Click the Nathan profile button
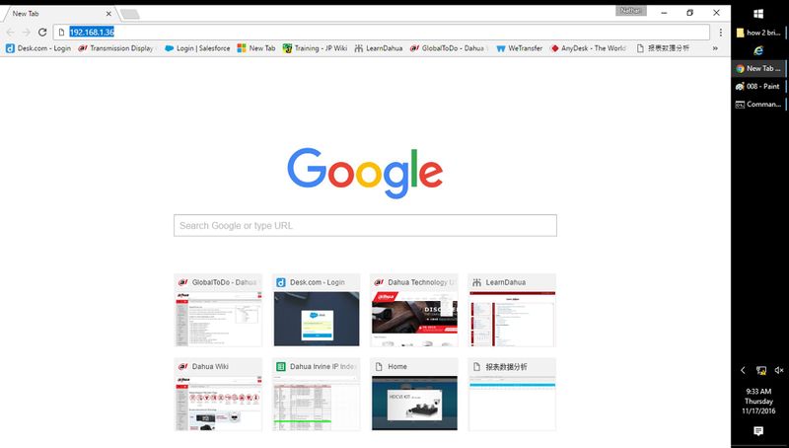Screen dimensions: 789x448 click(x=630, y=11)
